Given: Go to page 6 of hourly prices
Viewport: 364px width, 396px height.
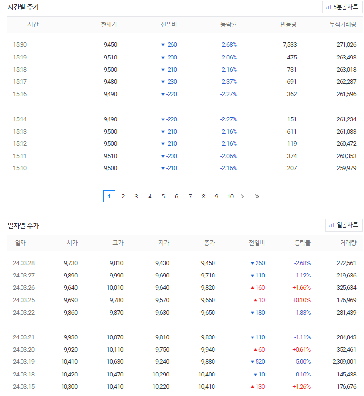Looking at the screenshot, I should (x=176, y=196).
